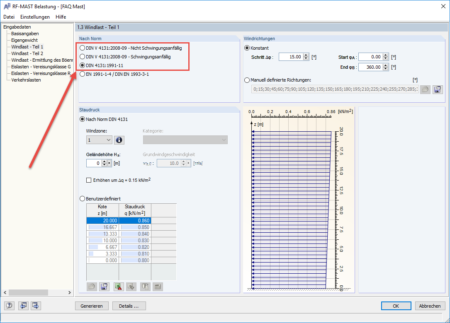
Task: Open the Hilfe menu
Action: [61, 17]
